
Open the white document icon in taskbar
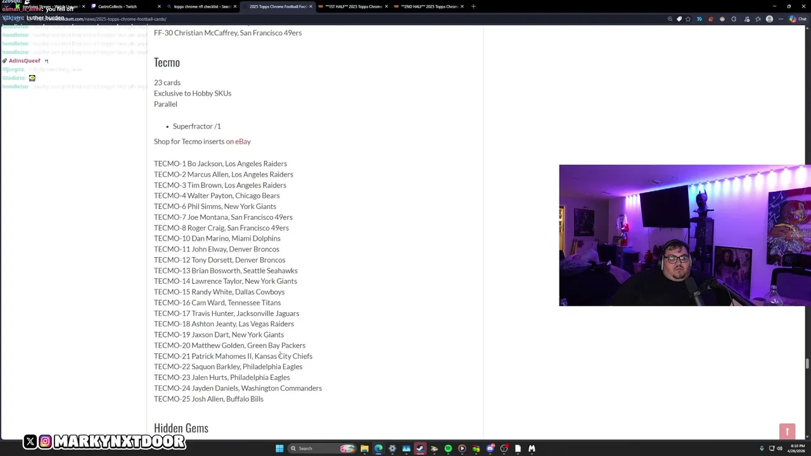click(518, 448)
